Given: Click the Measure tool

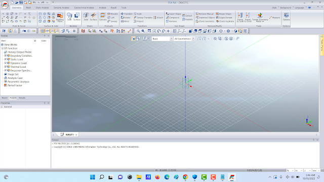Looking at the screenshot, I should tap(274, 18).
